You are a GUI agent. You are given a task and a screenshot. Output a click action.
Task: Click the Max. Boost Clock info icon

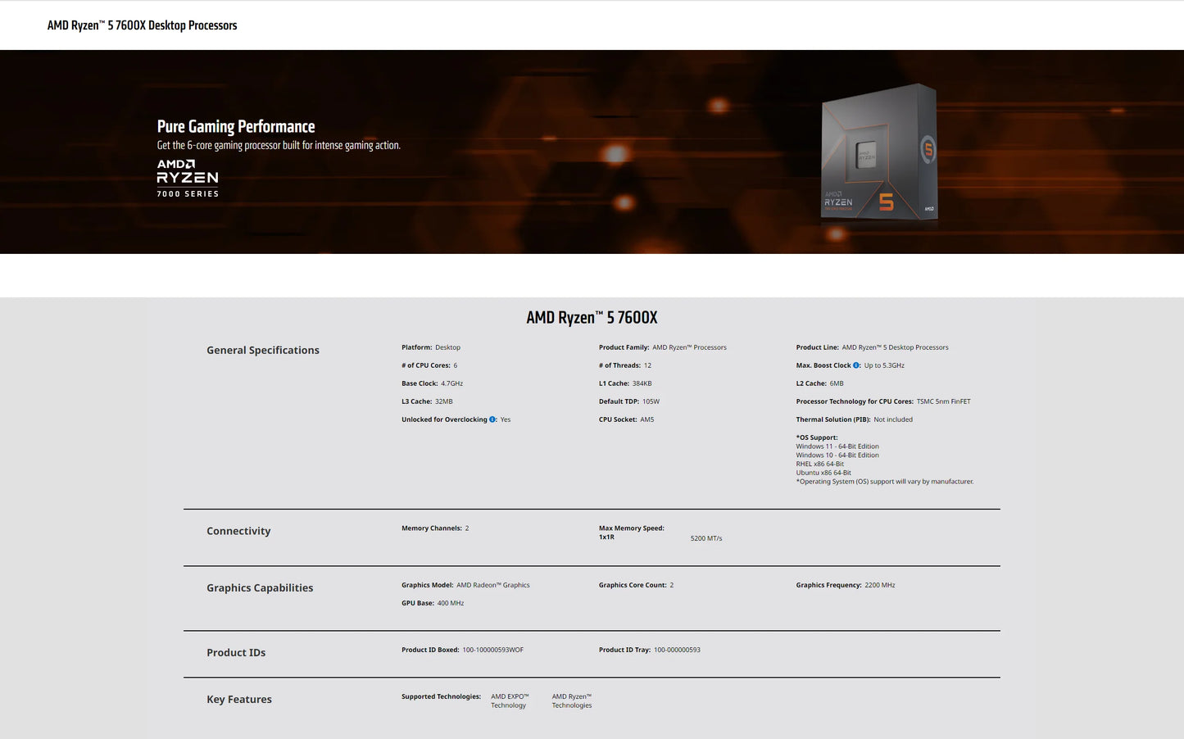click(856, 365)
